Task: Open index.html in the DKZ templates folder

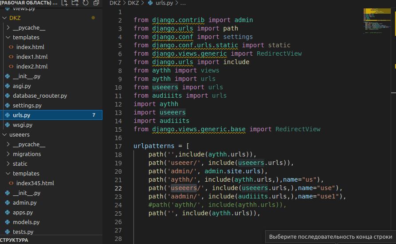Action: tap(30, 47)
